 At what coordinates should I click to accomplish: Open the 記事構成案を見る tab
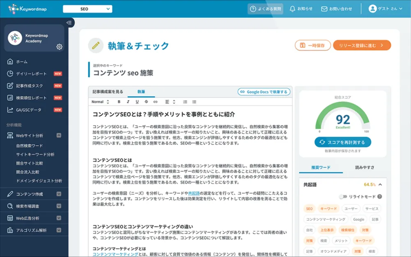108,92
